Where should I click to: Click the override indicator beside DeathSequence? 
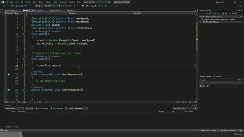(9, 90)
